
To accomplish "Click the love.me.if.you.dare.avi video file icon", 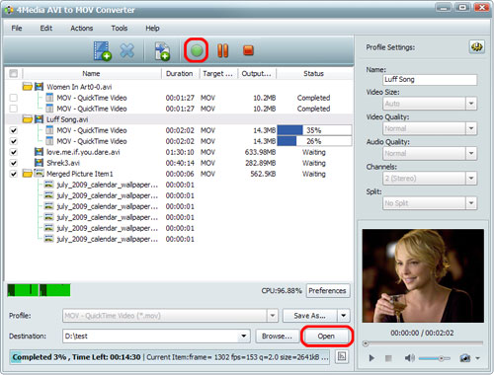I will (39, 152).
